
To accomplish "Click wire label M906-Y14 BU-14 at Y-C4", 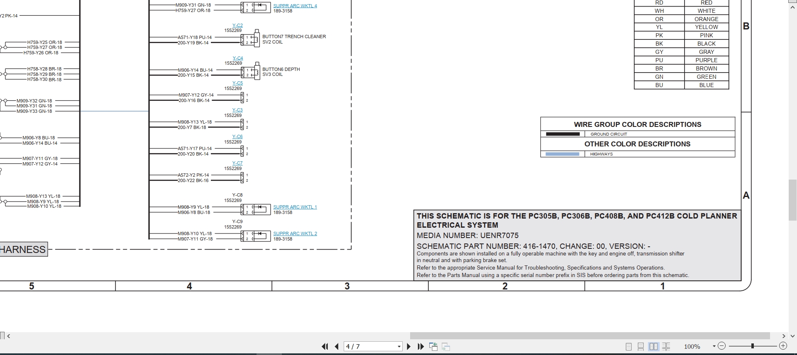I will [x=195, y=70].
